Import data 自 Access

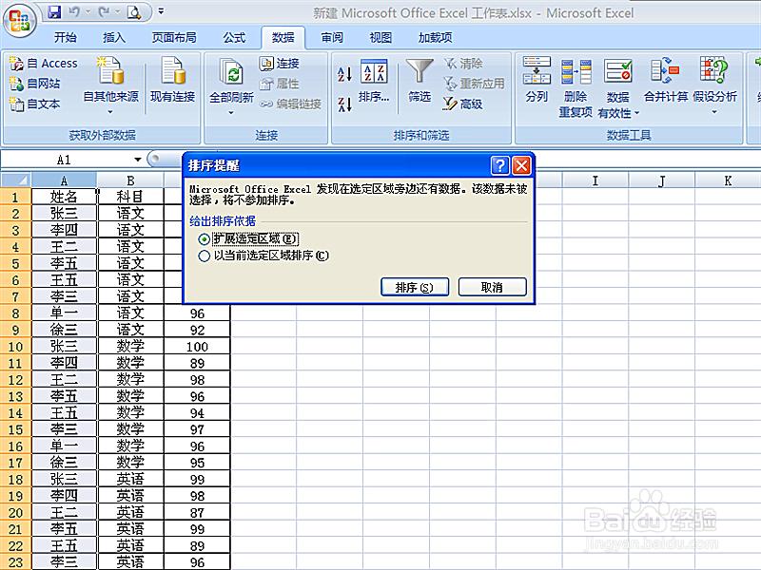44,64
